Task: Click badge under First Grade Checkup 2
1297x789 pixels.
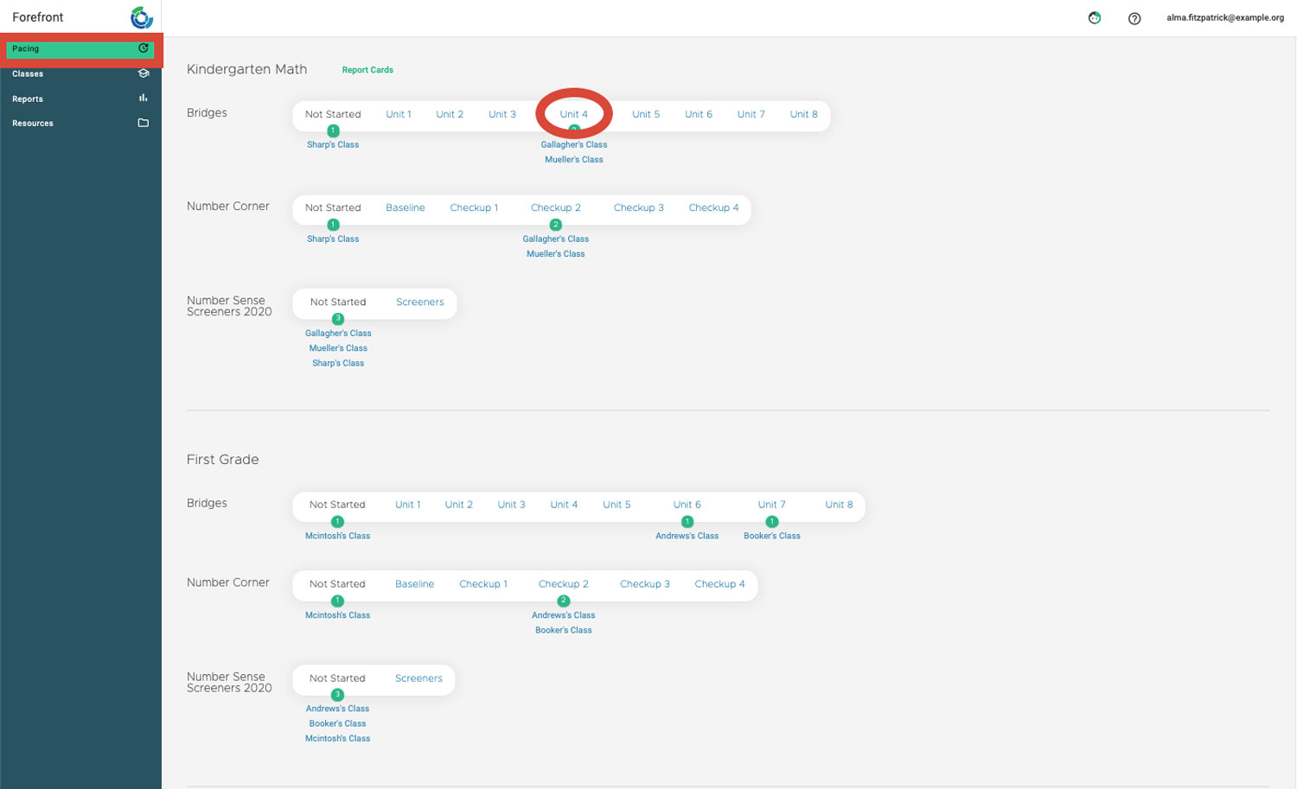Action: coord(564,601)
